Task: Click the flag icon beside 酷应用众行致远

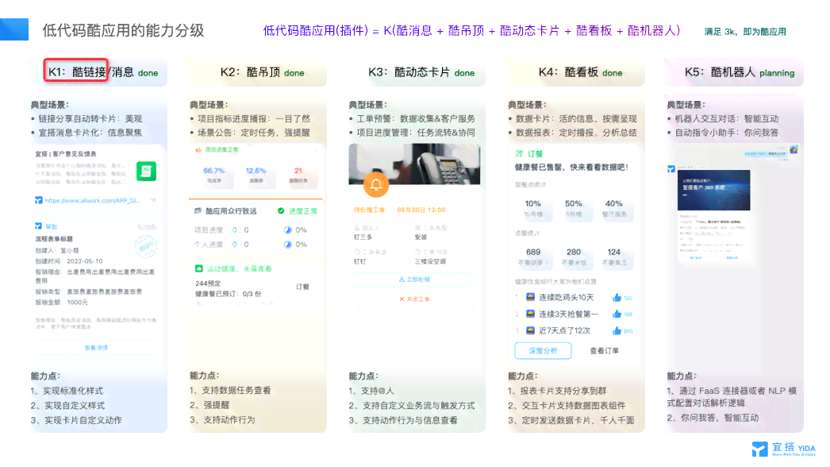Action: (x=198, y=211)
